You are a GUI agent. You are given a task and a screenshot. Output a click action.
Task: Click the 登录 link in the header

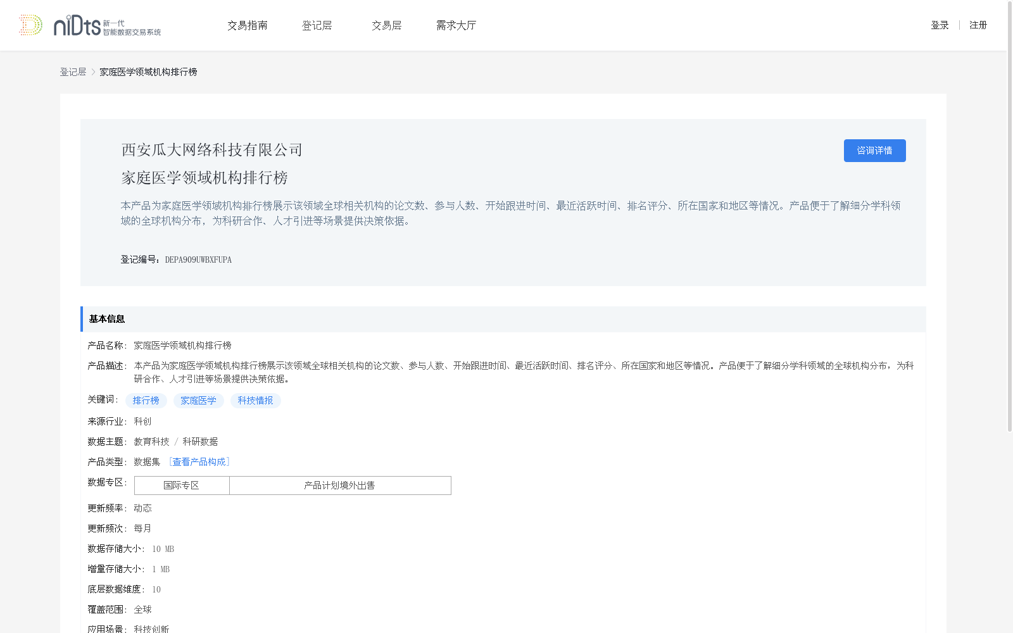click(x=940, y=25)
